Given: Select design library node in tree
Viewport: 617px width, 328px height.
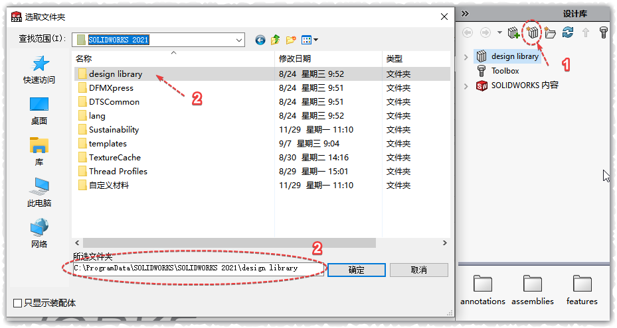Looking at the screenshot, I should [507, 56].
